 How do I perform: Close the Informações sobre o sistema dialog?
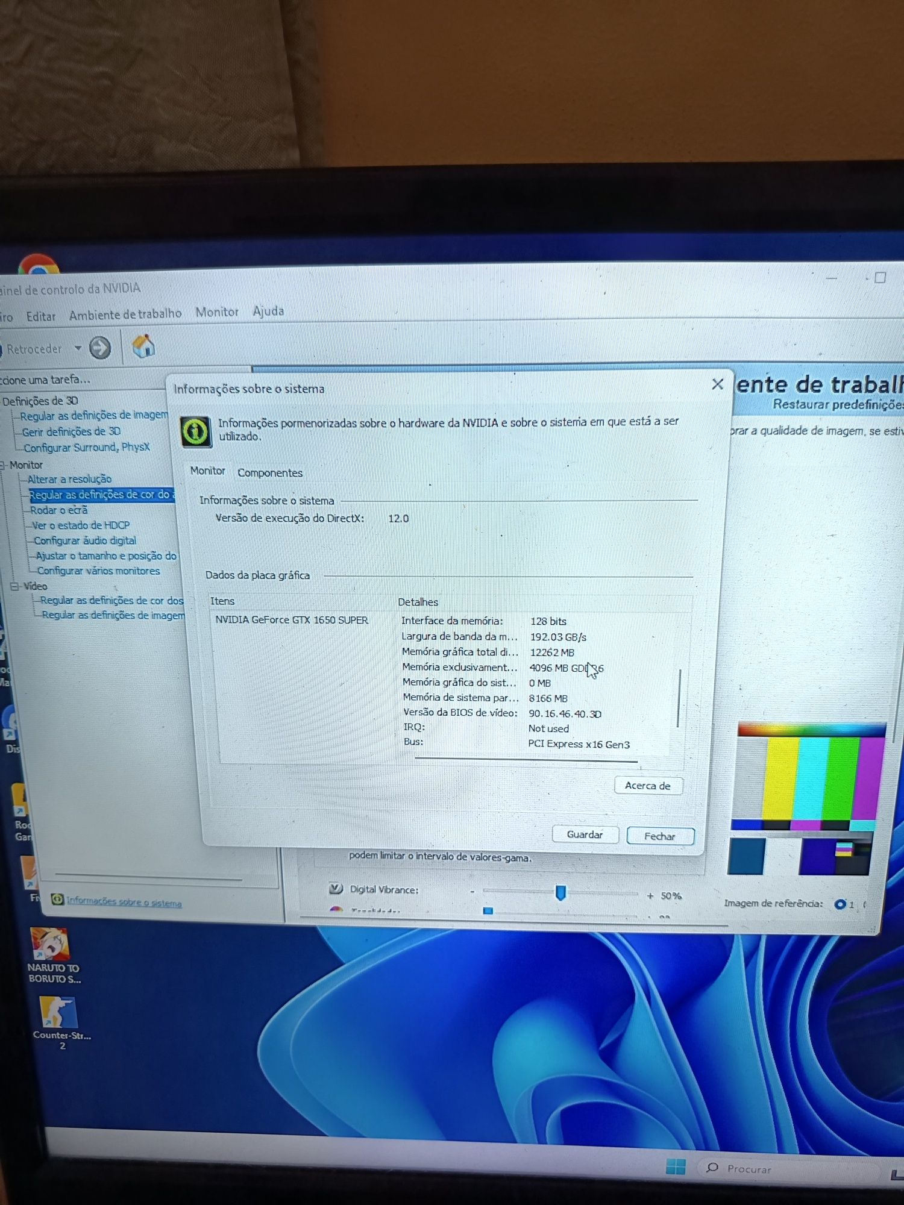tap(717, 384)
